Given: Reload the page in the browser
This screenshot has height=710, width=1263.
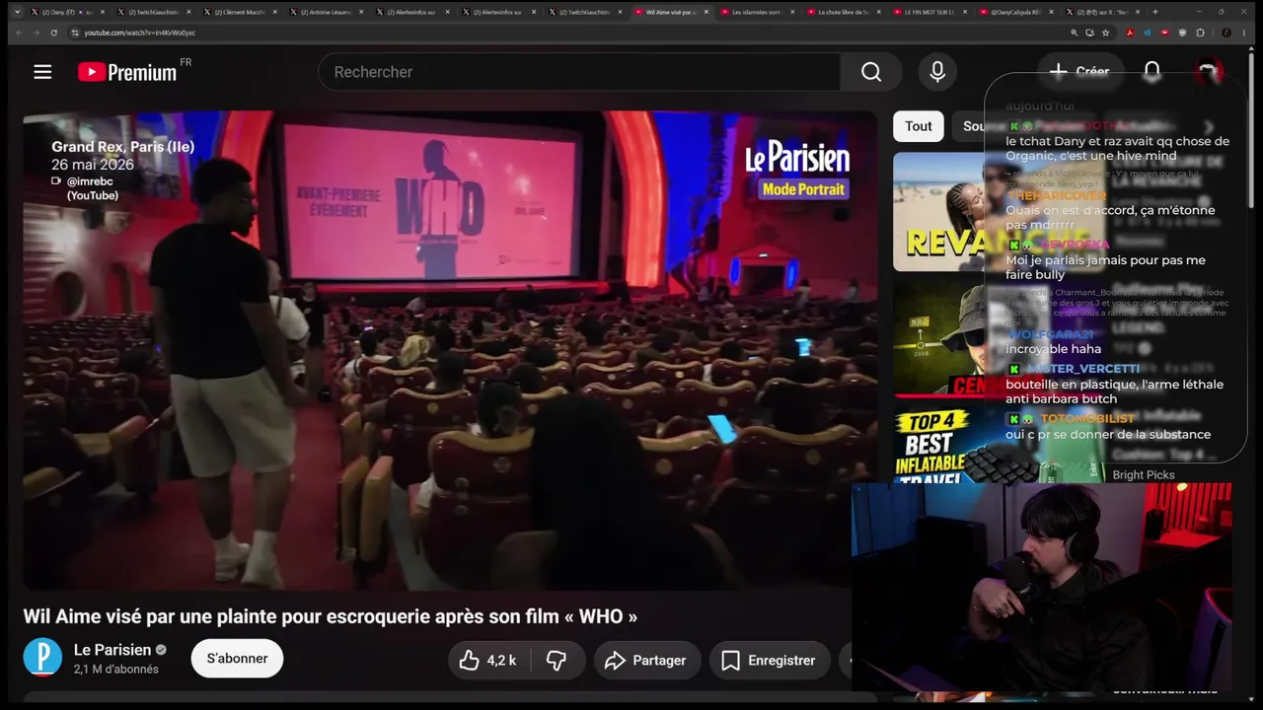Looking at the screenshot, I should coord(53,33).
